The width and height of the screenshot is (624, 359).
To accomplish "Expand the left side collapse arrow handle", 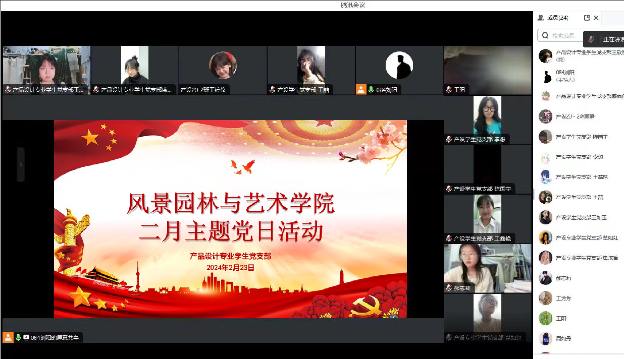I will pyautogui.click(x=21, y=164).
